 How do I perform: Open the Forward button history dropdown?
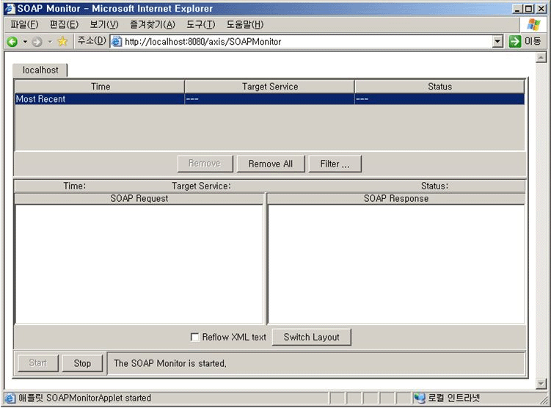pyautogui.click(x=50, y=42)
